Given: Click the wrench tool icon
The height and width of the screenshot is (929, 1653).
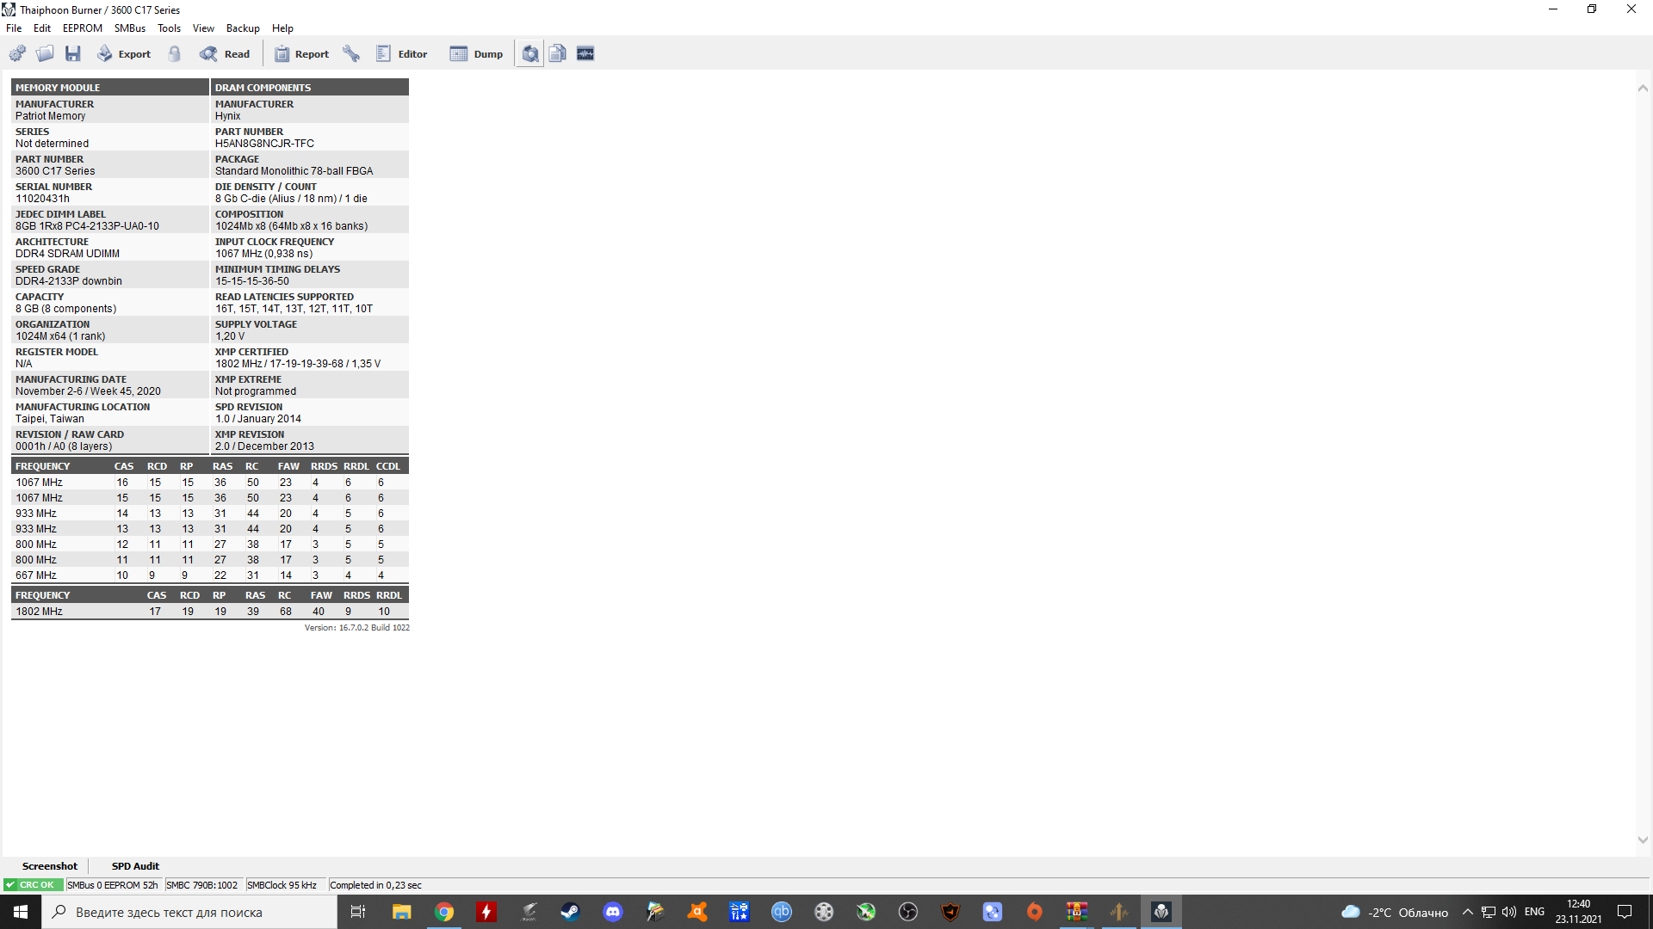Looking at the screenshot, I should coord(351,54).
